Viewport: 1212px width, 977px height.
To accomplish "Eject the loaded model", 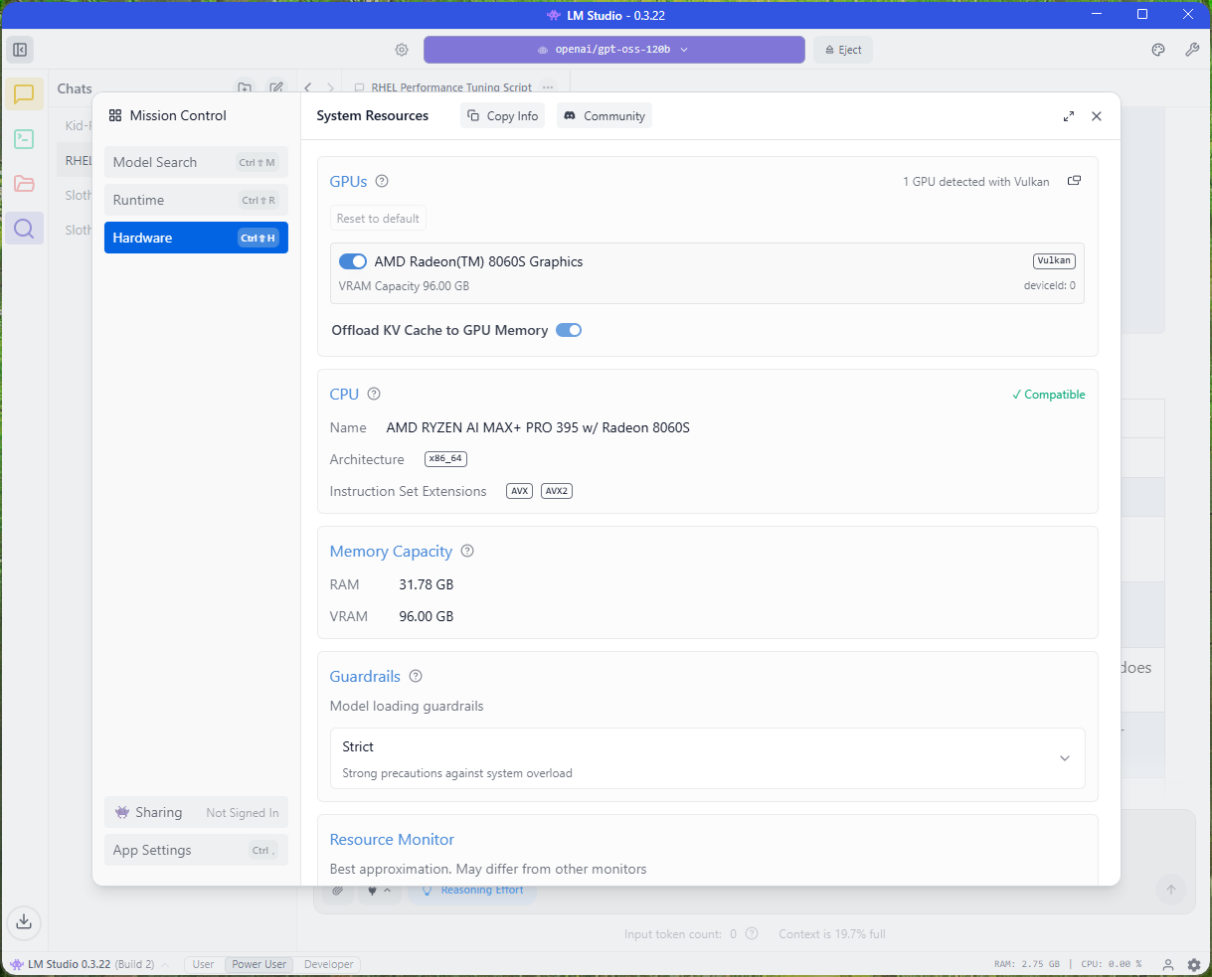I will (x=842, y=50).
